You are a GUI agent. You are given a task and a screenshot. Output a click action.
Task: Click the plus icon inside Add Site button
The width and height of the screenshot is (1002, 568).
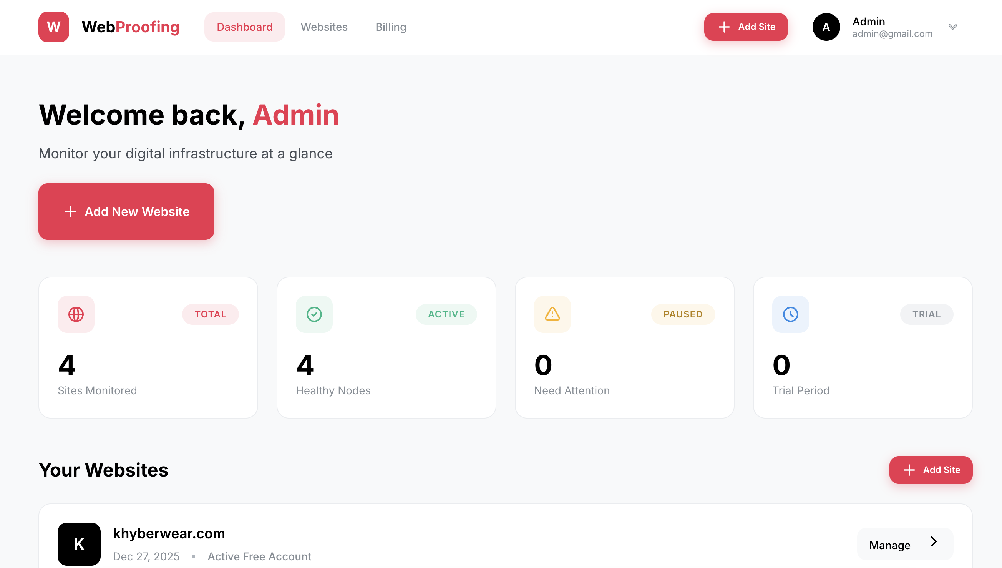(724, 27)
